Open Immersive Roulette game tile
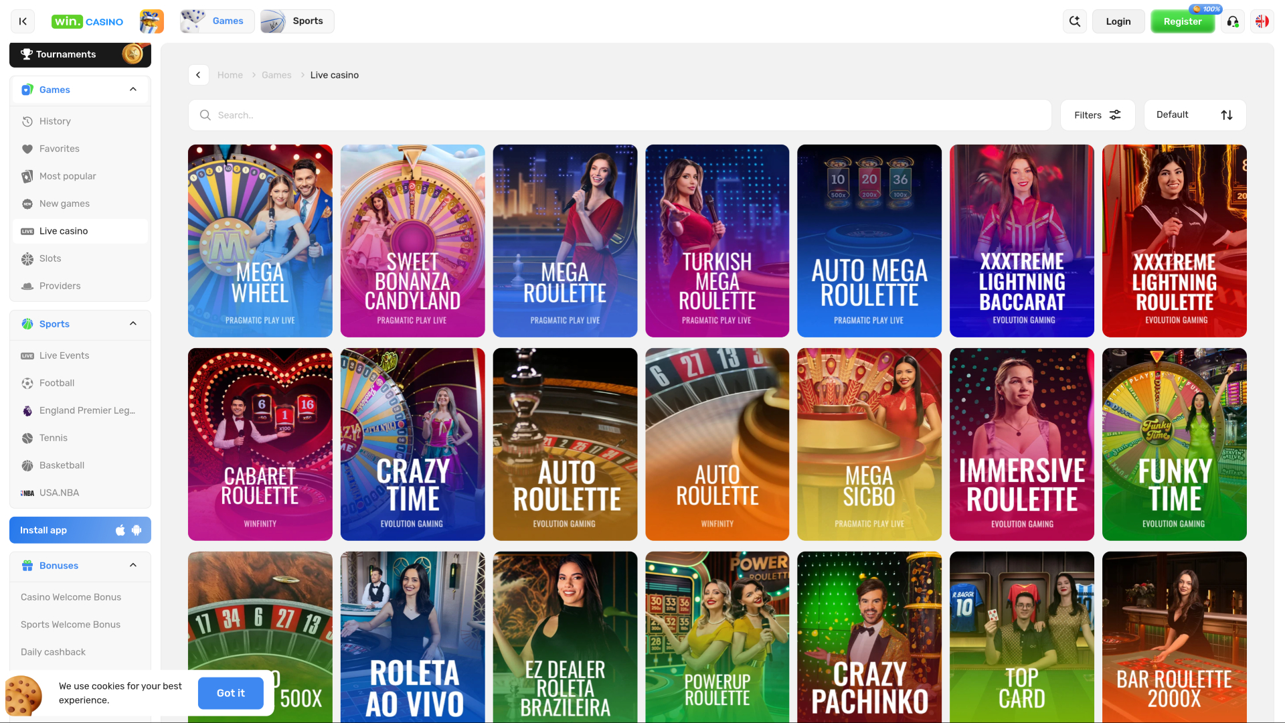The height and width of the screenshot is (723, 1285). click(x=1022, y=445)
